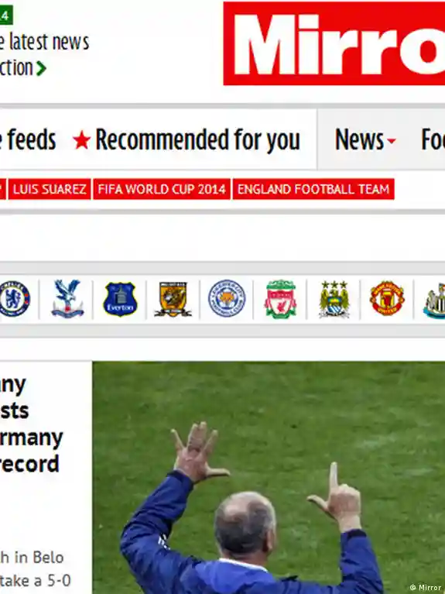Open the Manchester City badge
The image size is (445, 594).
pos(334,299)
